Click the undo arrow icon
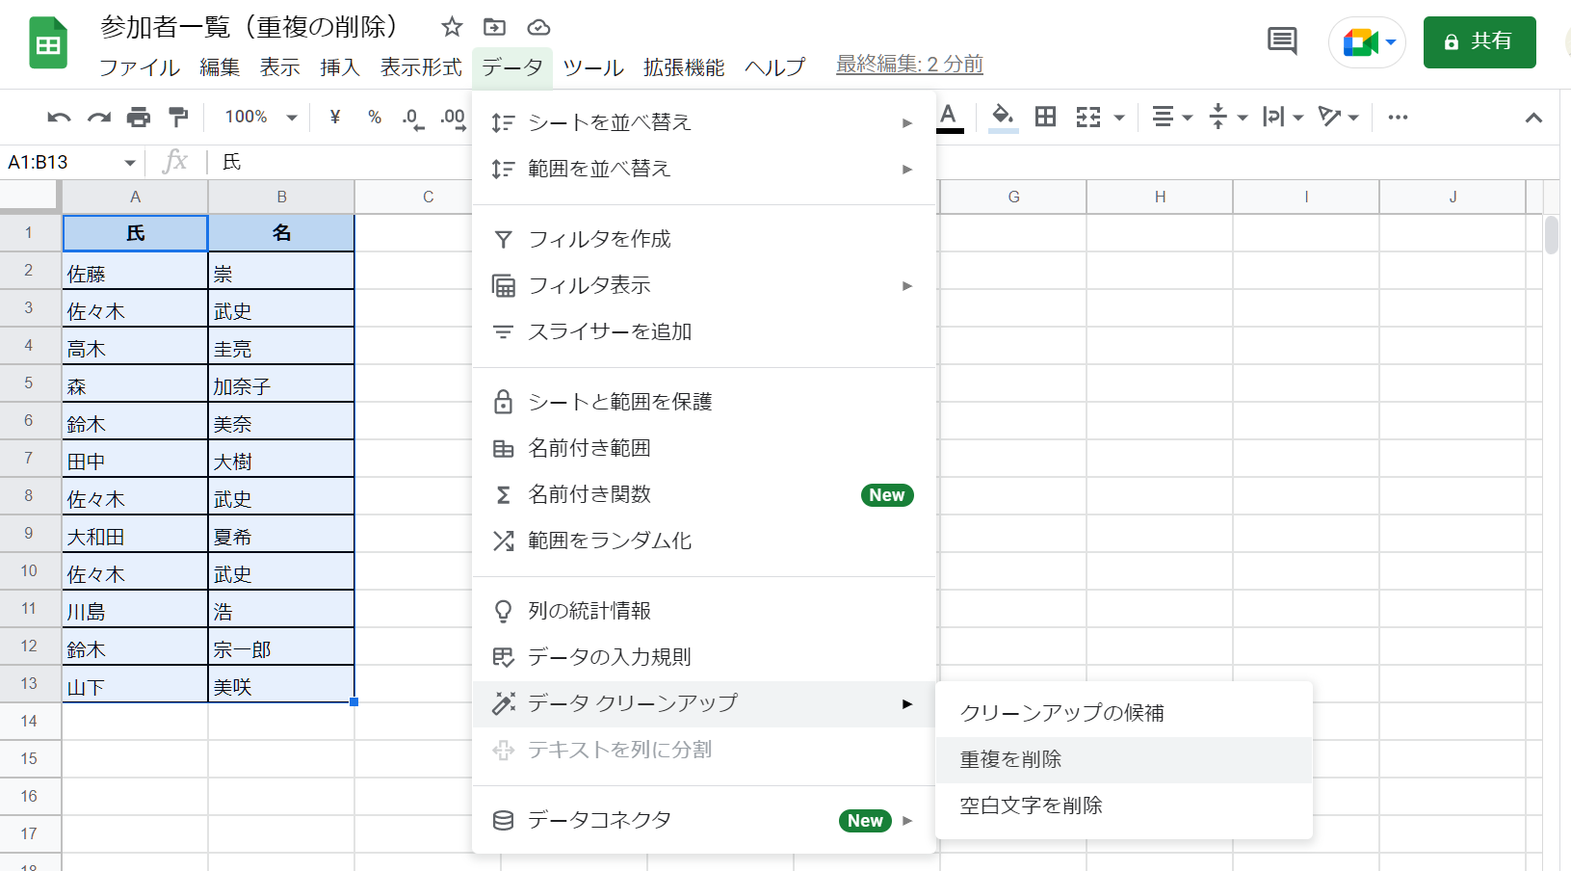 point(59,118)
